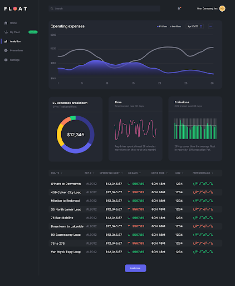
Task: Open the Settings gear icon
Action: tap(6, 60)
